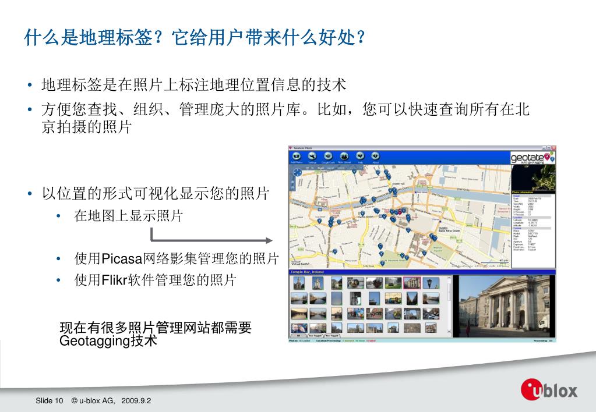The image size is (596, 412).
Task: Show the Geo-Tagged photos tab
Action: 315,336
